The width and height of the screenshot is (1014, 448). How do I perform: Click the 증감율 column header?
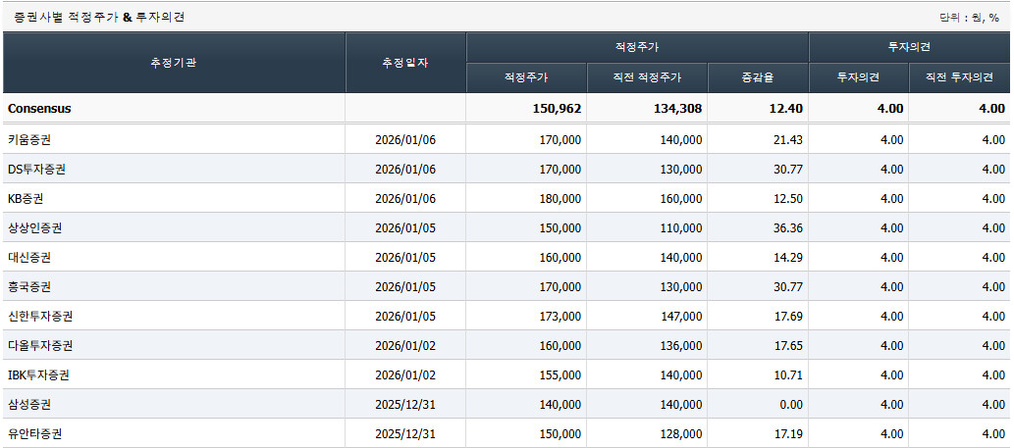(x=758, y=78)
